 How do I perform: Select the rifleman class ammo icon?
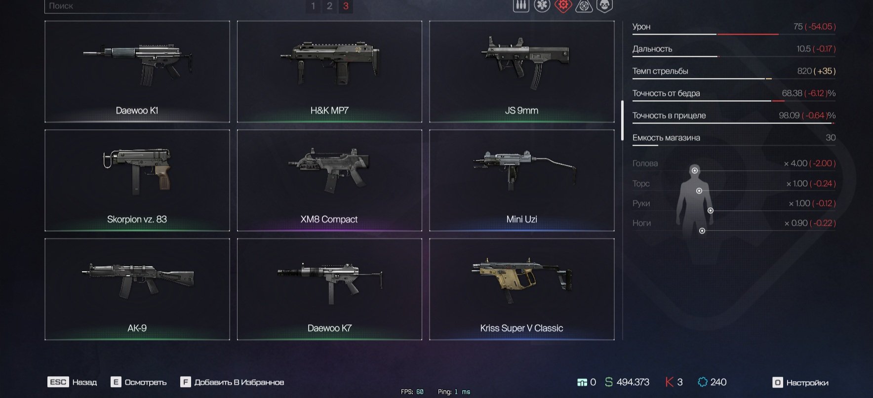tap(521, 5)
